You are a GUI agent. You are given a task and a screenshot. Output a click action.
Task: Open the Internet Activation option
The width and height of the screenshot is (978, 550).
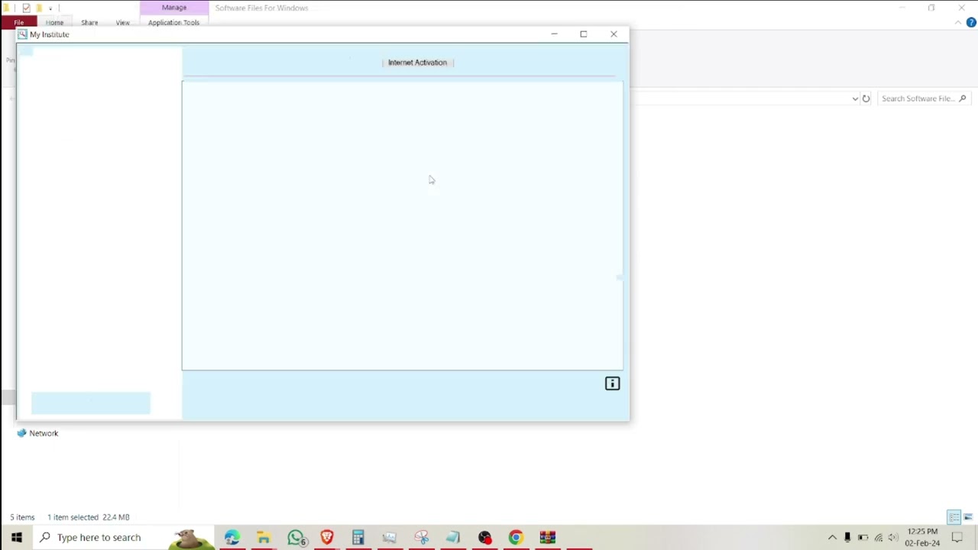click(417, 63)
